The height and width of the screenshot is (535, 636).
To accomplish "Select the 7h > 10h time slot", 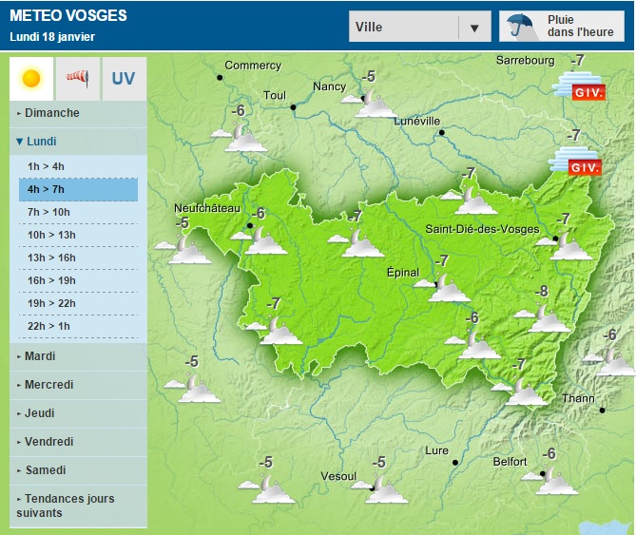I will point(48,212).
